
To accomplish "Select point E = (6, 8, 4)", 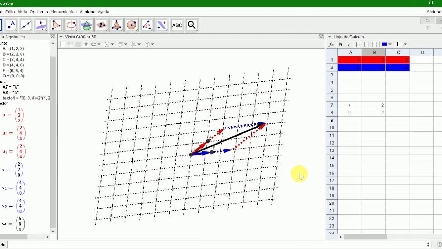I will coord(13,71).
